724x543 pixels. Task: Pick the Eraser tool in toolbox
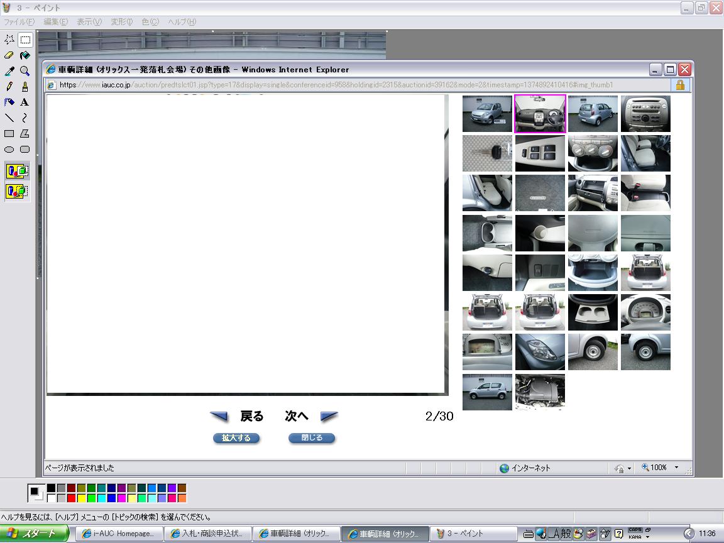[x=9, y=55]
